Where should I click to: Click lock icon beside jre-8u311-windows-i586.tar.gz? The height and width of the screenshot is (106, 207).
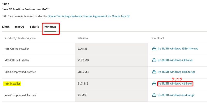click(x=154, y=72)
